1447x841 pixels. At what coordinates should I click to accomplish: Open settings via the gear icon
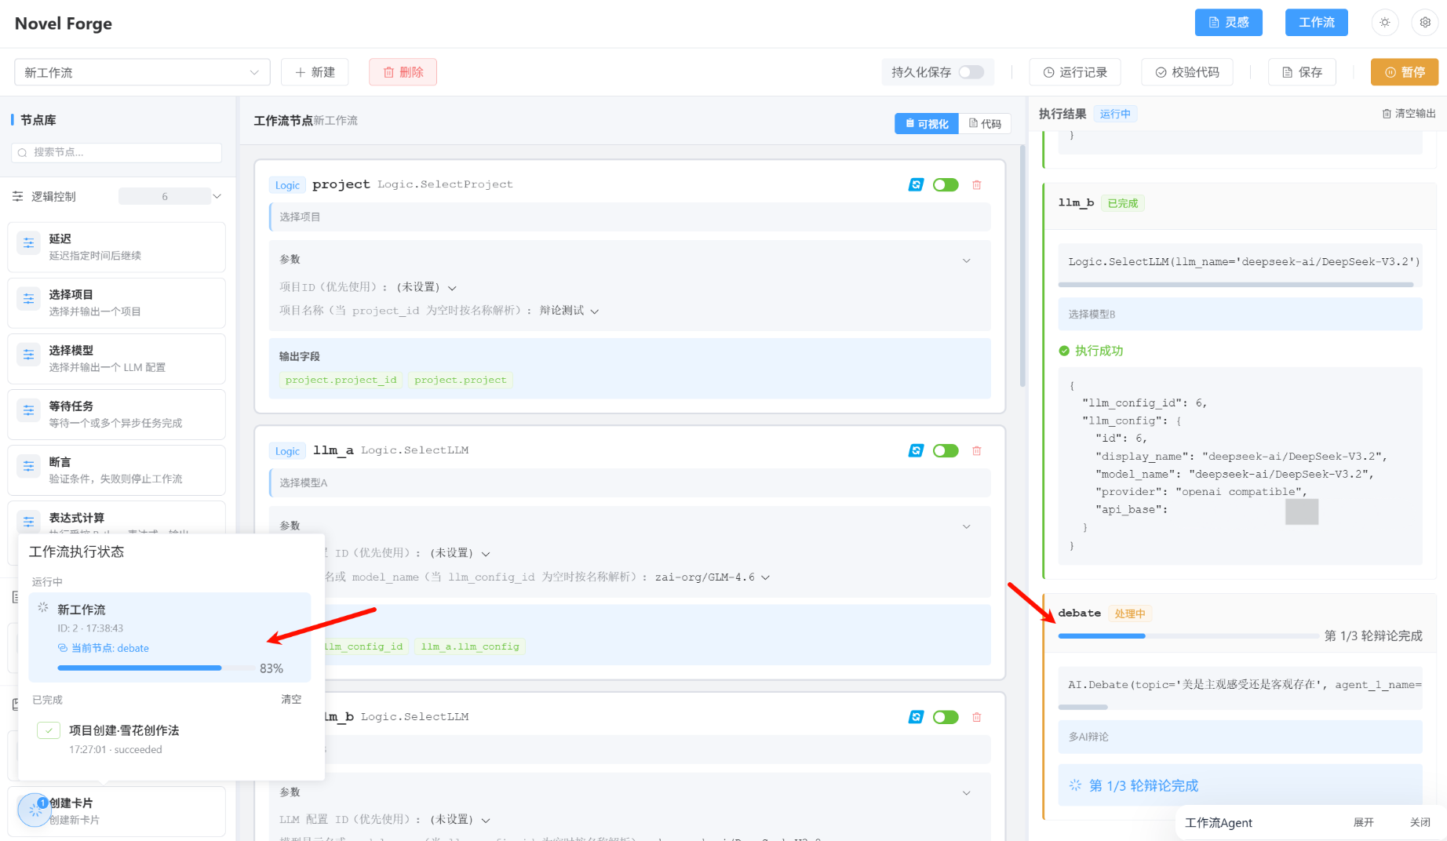pos(1425,23)
